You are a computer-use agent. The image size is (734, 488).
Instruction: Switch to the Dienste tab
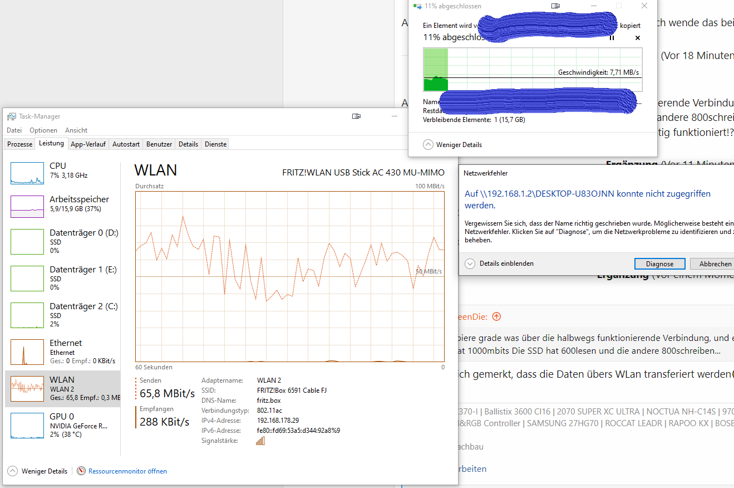coord(215,144)
